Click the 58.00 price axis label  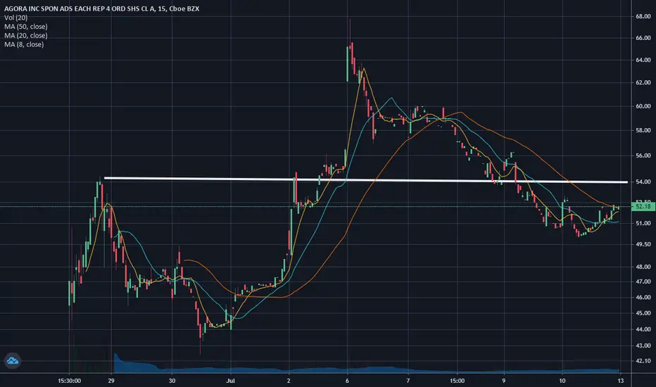point(643,131)
